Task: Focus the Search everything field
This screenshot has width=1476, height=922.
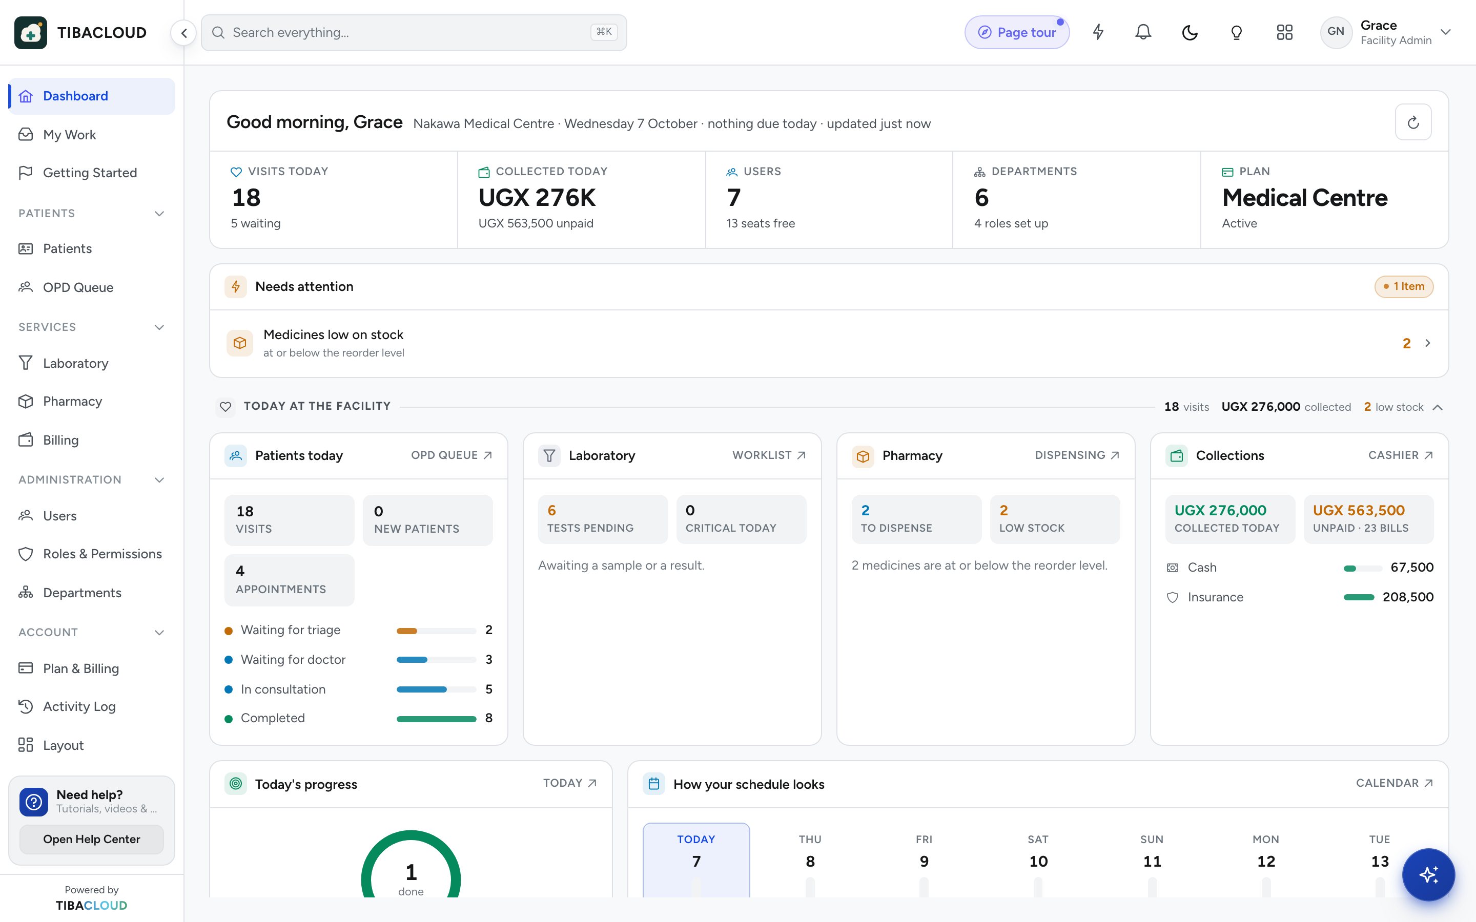Action: (414, 32)
